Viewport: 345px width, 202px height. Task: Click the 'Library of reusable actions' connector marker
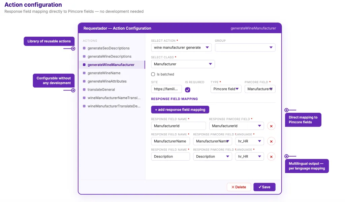pos(73,48)
